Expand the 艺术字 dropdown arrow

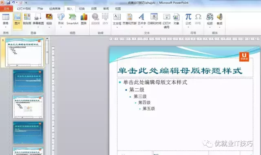142,27
